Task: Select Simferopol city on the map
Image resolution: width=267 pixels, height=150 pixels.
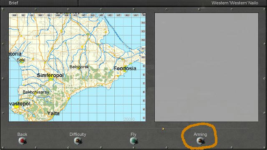Action: coord(50,75)
